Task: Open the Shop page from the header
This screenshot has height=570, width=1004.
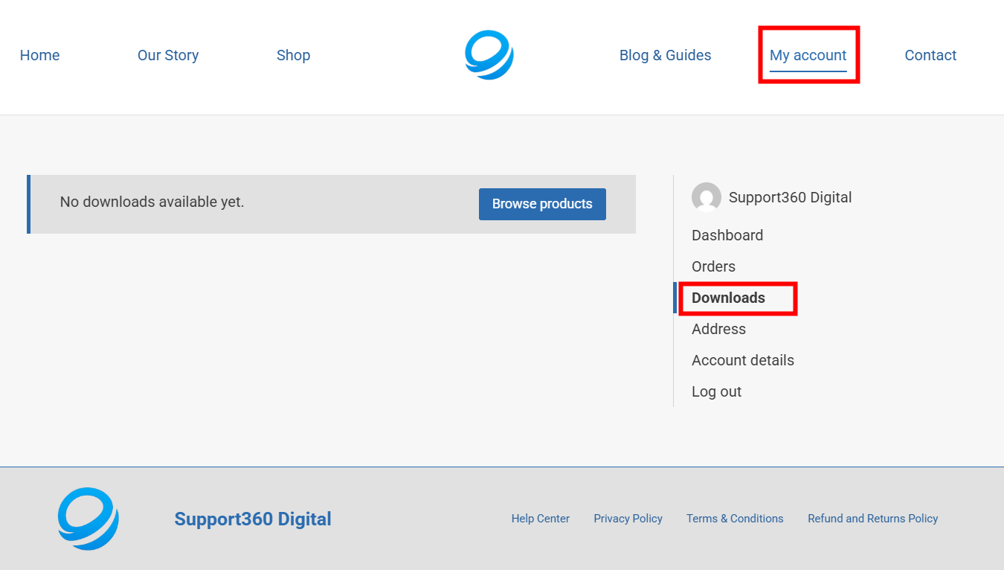Action: 293,55
